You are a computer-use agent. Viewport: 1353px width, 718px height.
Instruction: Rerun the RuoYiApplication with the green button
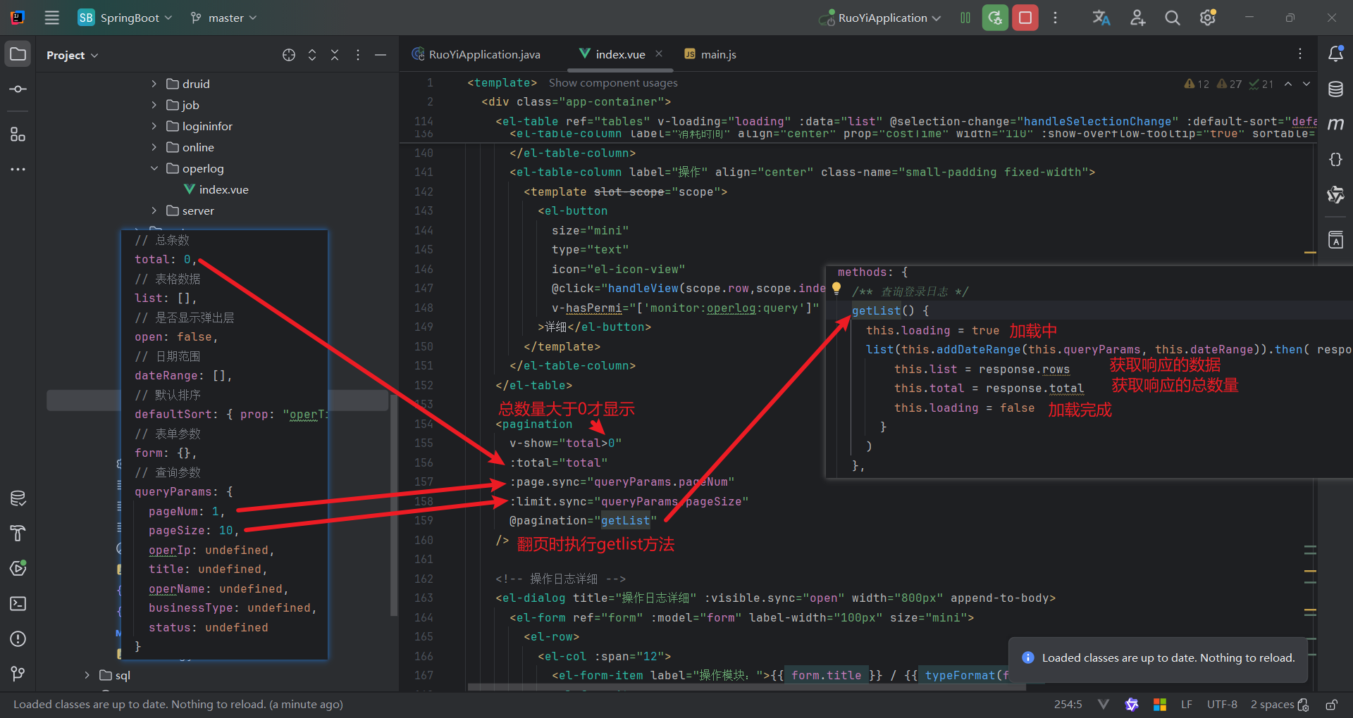[x=995, y=18]
